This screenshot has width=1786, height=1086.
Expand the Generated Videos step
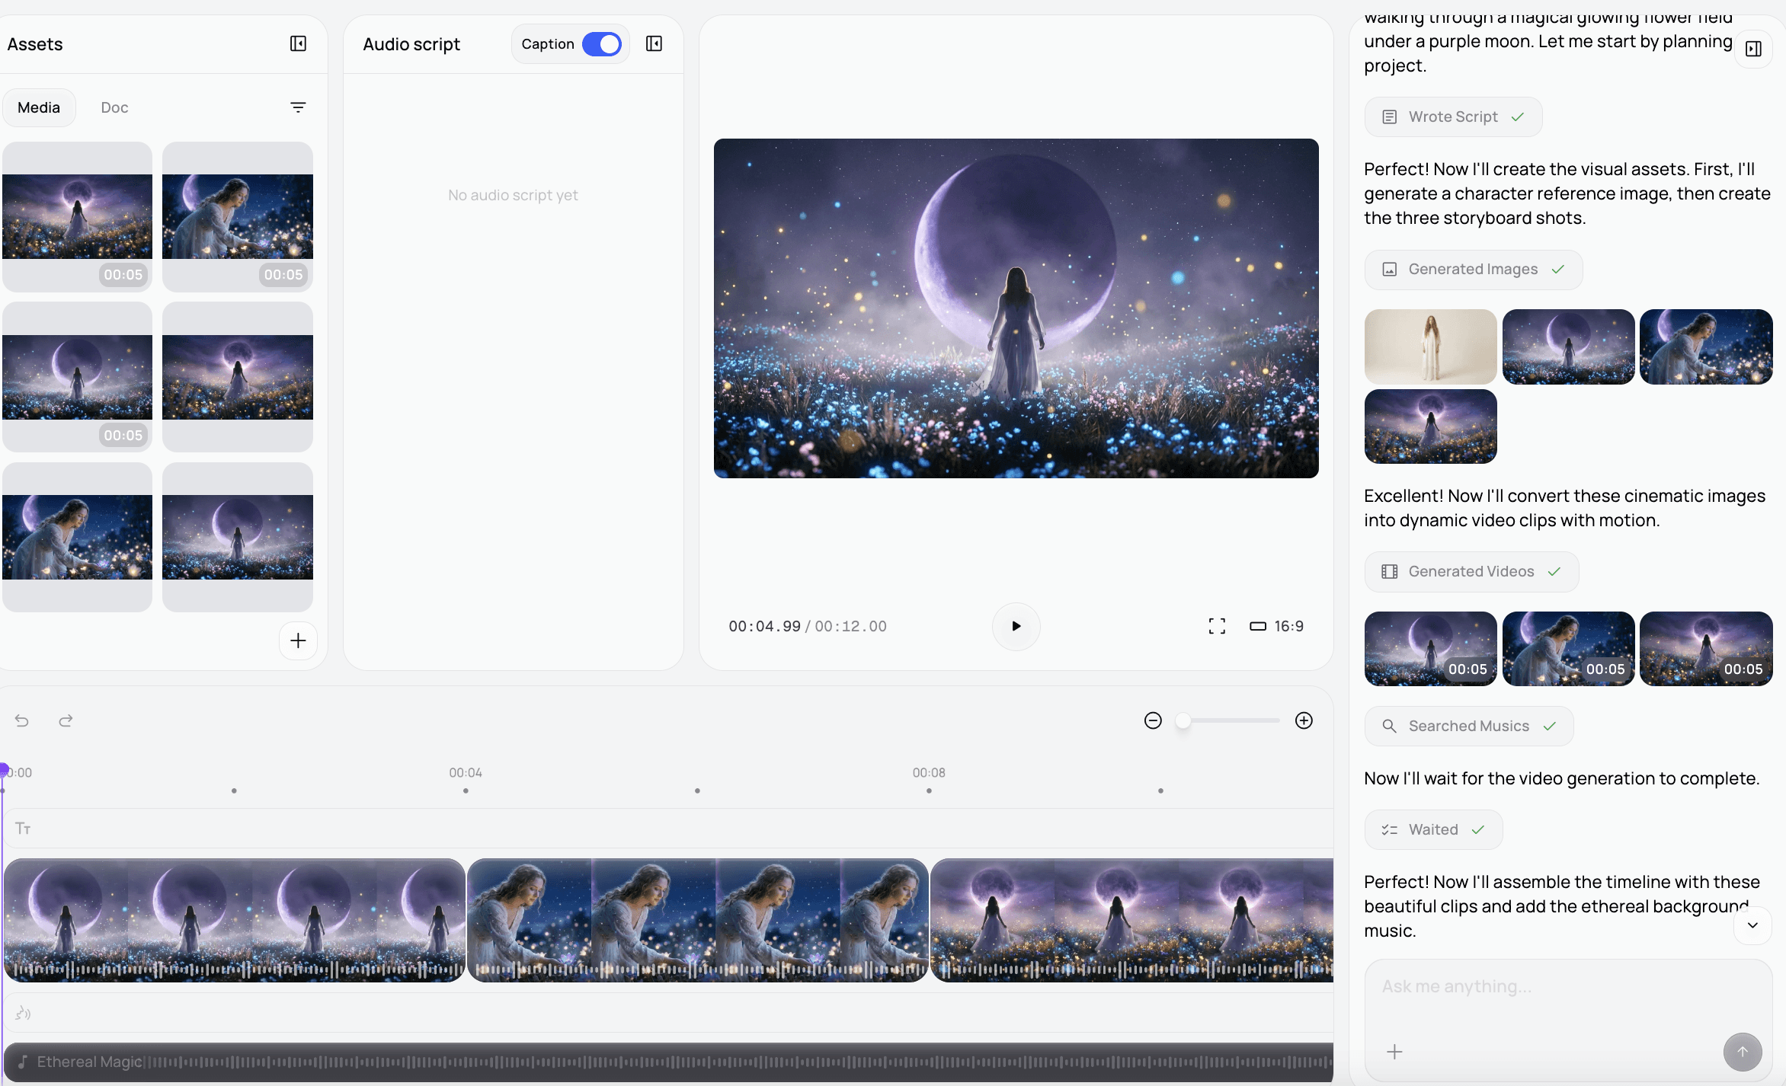[1471, 572]
